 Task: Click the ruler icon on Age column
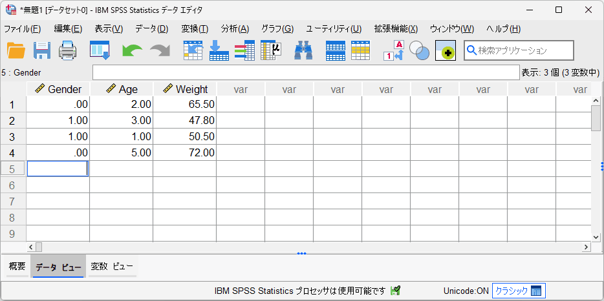pos(111,89)
